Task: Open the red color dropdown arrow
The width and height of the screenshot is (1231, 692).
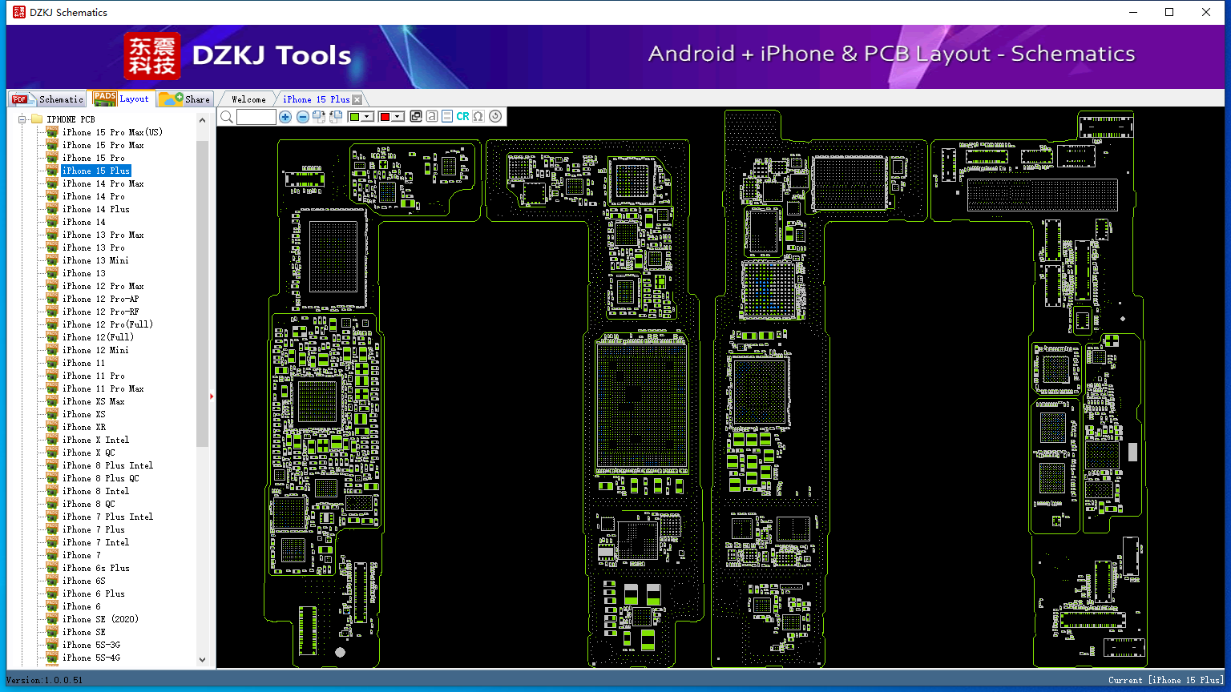Action: click(x=397, y=117)
